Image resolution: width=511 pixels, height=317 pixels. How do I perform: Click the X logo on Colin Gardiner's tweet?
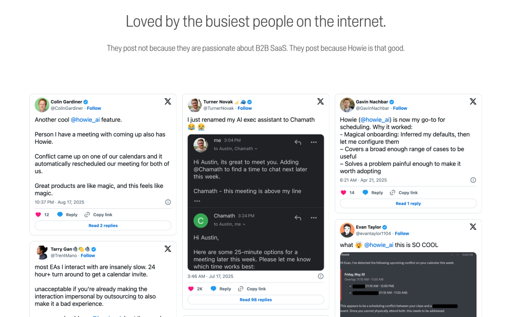[x=167, y=101]
